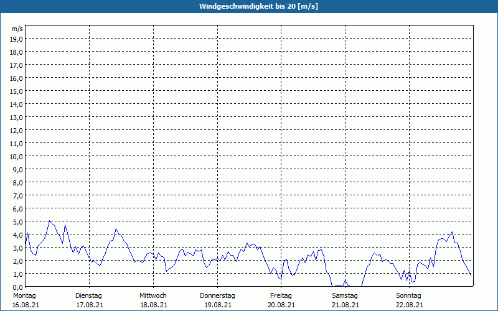The height and width of the screenshot is (311, 498).
Task: Select the Donnerstag day label
Action: click(x=217, y=295)
